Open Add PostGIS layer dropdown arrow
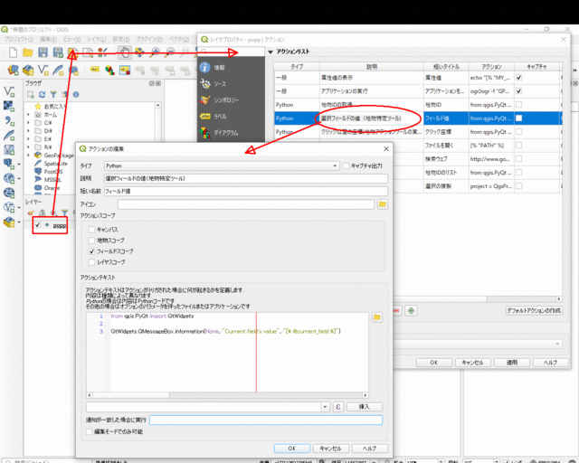579x463 pixels. pos(19,165)
